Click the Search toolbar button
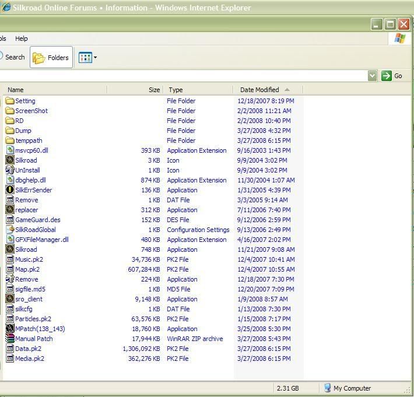The height and width of the screenshot is (397, 414). (12, 57)
